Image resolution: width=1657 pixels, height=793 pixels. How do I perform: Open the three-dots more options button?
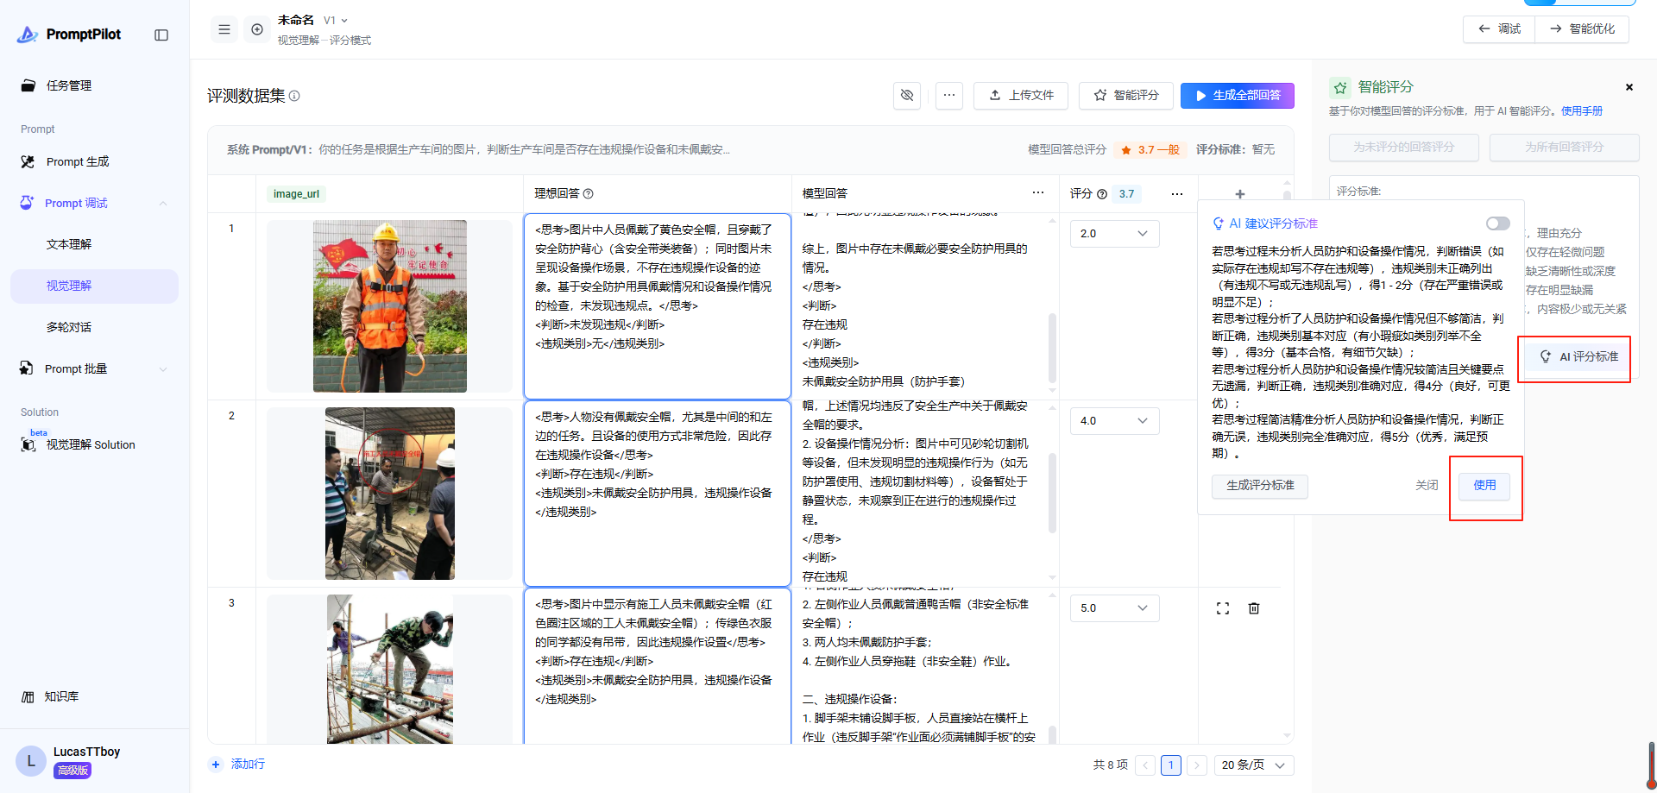coord(949,95)
